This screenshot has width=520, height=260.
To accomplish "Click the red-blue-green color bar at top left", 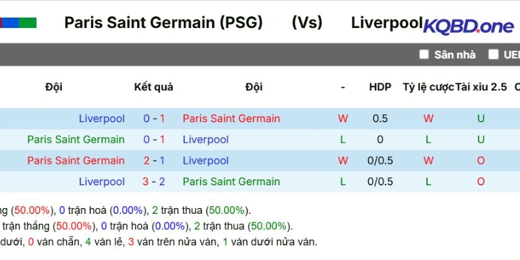I will click(18, 23).
